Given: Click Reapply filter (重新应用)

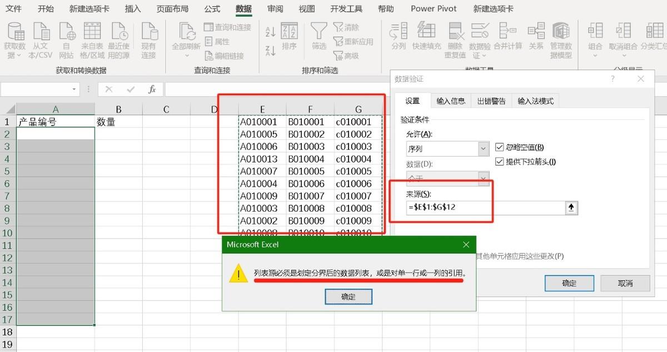Looking at the screenshot, I should coord(354,42).
